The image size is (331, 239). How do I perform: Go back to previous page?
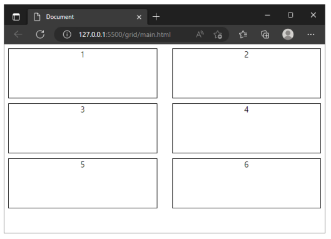18,34
